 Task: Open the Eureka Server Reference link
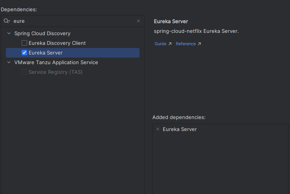[x=186, y=44]
